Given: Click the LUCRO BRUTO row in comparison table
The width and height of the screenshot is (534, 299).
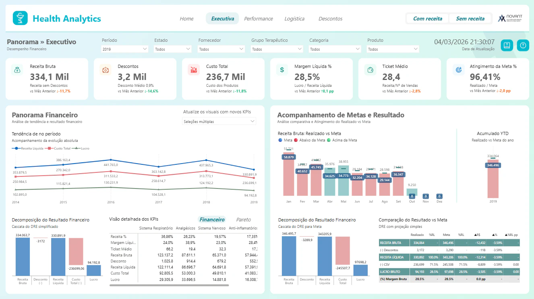Looking at the screenshot, I should coord(449,272).
